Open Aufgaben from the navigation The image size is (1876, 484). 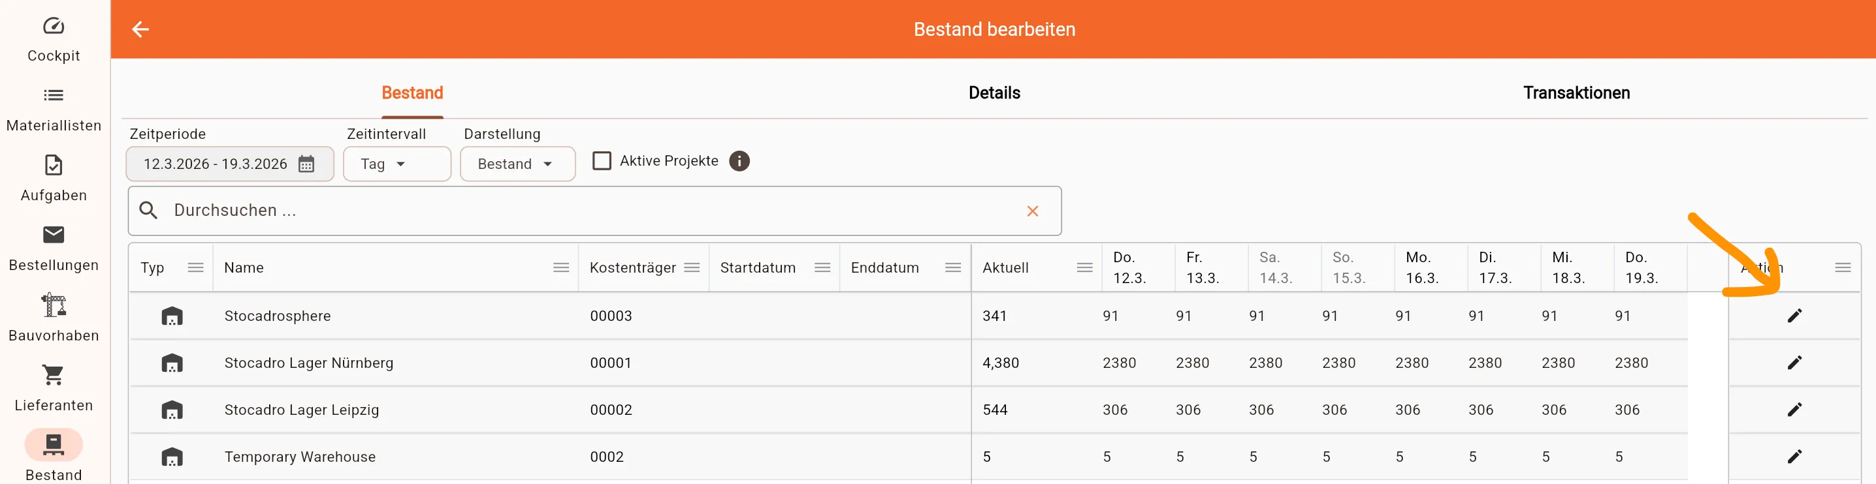(x=53, y=176)
